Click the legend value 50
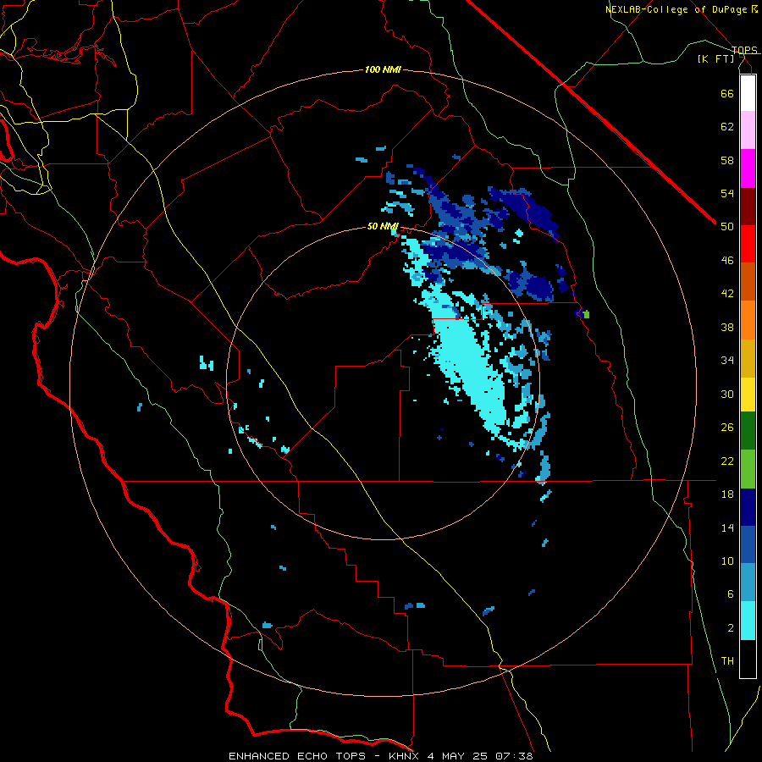Image resolution: width=762 pixels, height=762 pixels. point(727,227)
